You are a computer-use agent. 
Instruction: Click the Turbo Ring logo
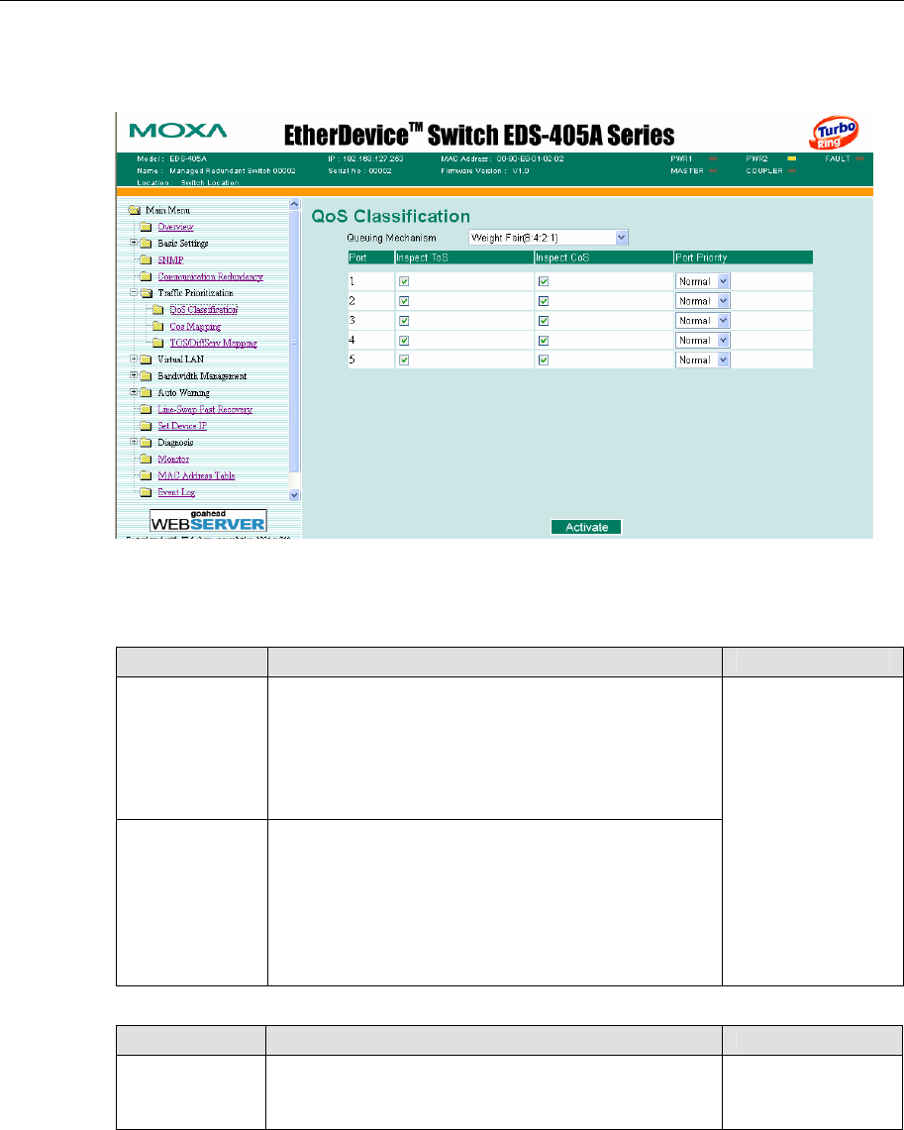click(835, 134)
